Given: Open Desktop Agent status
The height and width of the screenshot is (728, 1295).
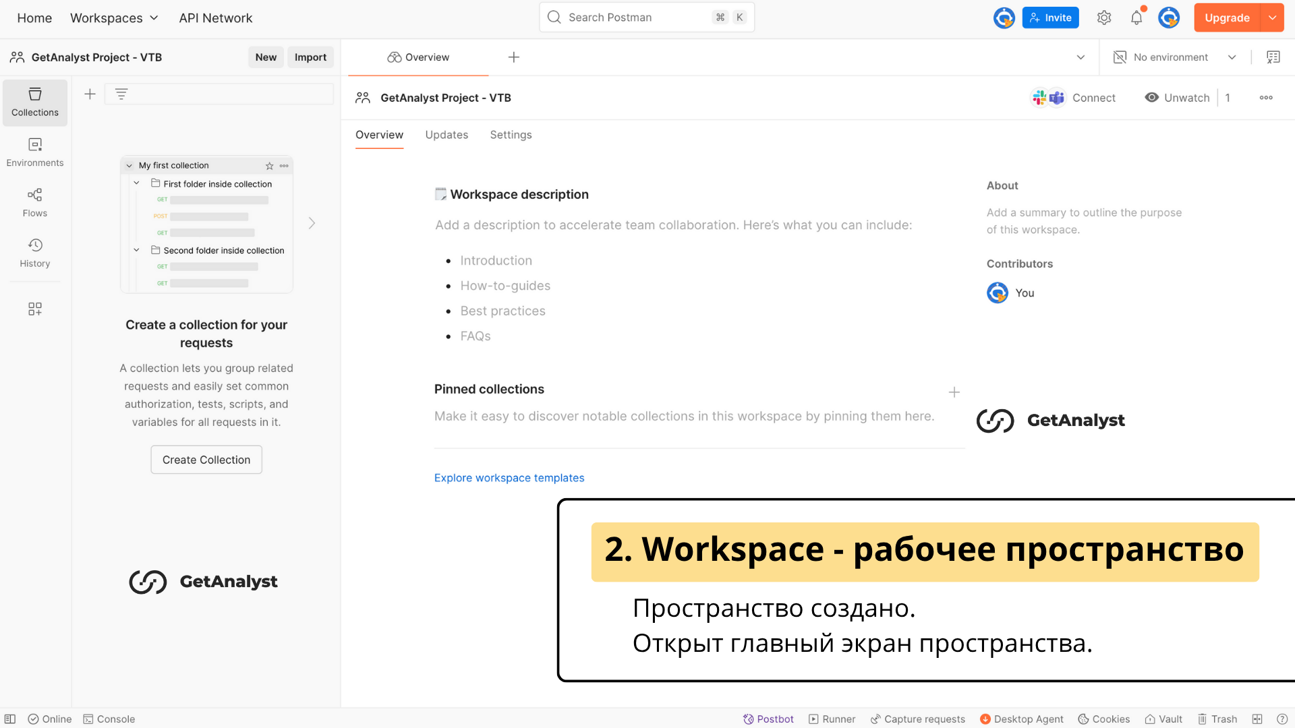Looking at the screenshot, I should tap(1021, 719).
